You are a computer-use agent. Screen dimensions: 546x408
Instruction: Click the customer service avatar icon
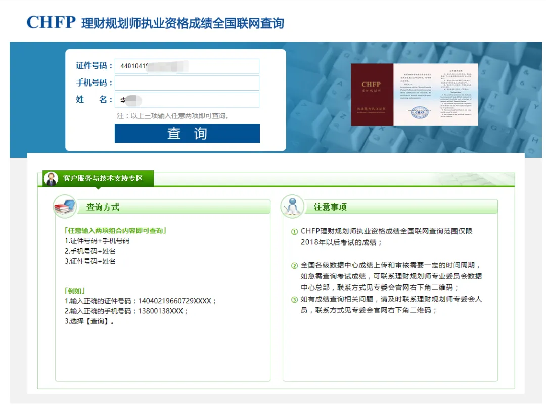click(x=51, y=179)
